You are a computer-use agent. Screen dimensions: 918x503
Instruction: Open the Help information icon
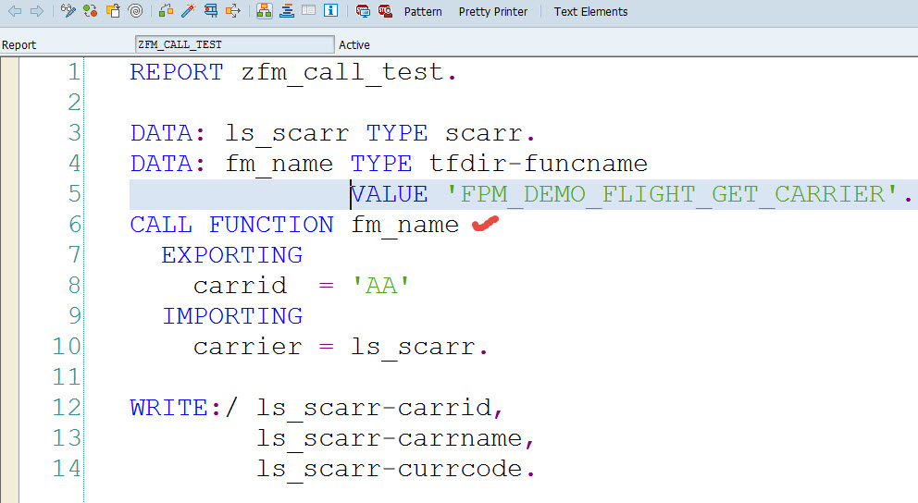click(x=330, y=11)
